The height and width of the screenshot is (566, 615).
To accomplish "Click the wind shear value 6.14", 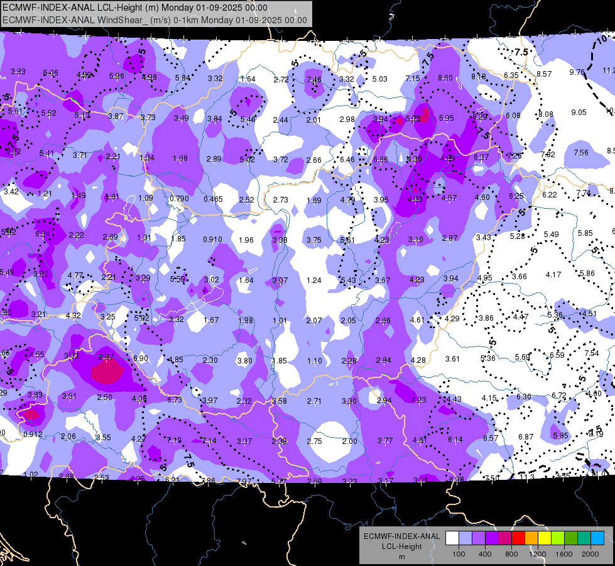I will point(455,440).
